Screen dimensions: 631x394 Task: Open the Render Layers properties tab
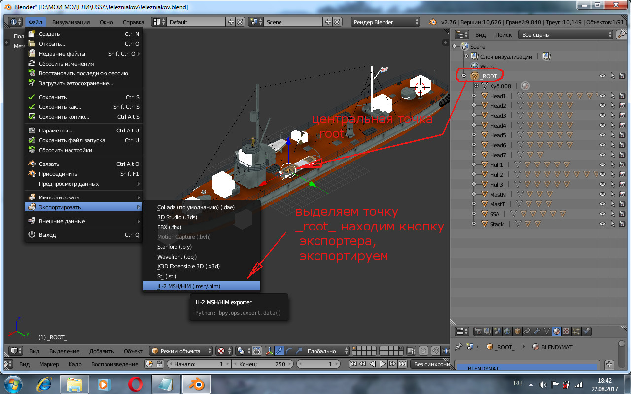(488, 331)
